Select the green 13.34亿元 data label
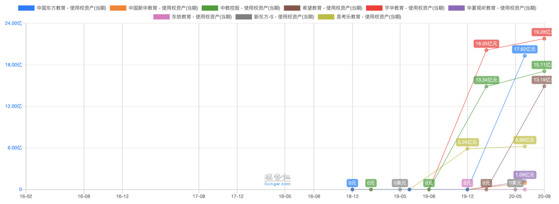Screen dimensions: 559x204 click(486, 80)
